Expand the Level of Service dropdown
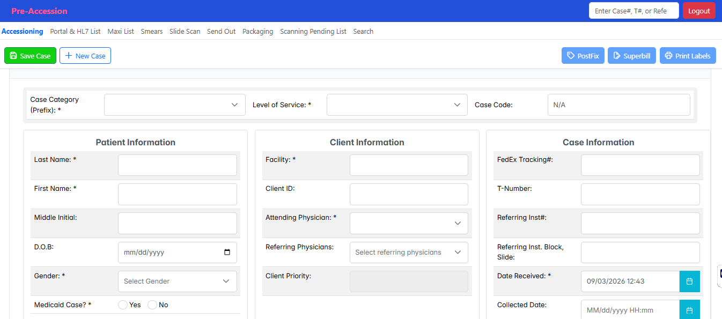 pyautogui.click(x=397, y=105)
